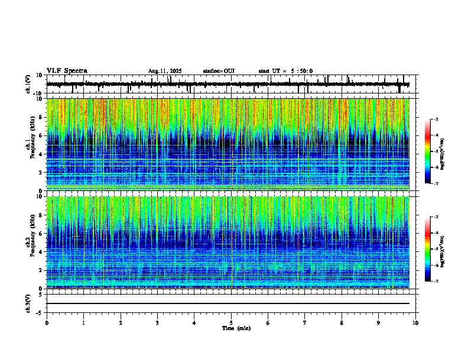
Task: Click inside the ch.2 spectrogram panel
Action: pyautogui.click(x=228, y=243)
